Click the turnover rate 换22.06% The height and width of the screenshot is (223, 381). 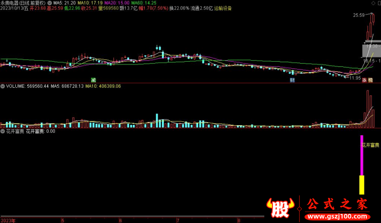point(180,8)
